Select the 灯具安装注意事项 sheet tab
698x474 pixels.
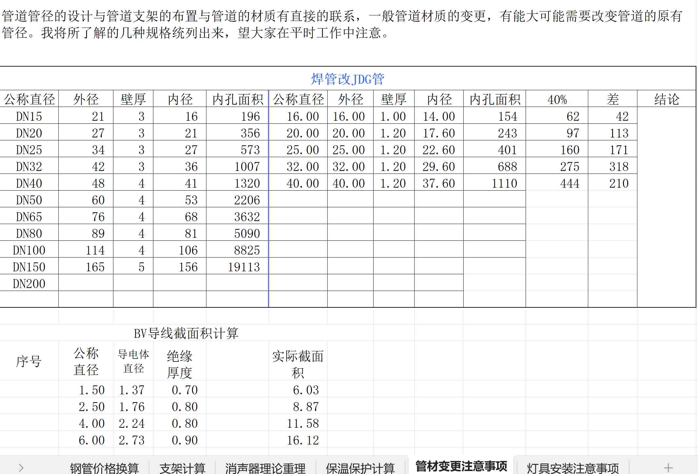(572, 468)
